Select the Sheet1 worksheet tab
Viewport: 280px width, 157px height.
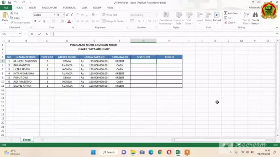point(27,140)
